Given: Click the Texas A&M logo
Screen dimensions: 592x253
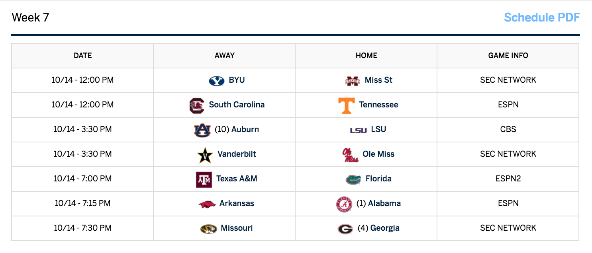Looking at the screenshot, I should pyautogui.click(x=204, y=179).
